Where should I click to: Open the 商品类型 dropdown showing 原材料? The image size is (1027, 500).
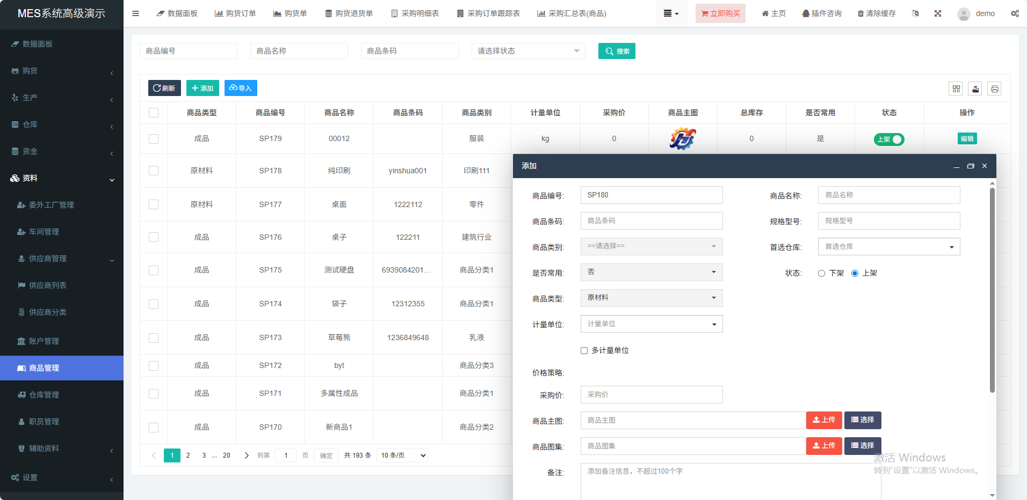tap(651, 298)
